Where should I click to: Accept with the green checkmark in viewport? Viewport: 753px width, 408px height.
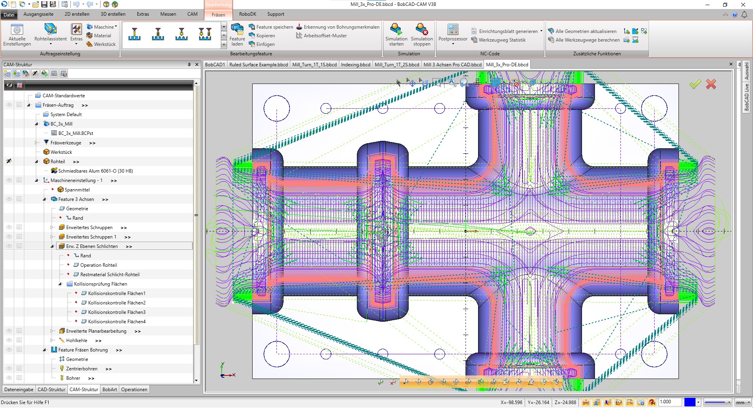(x=695, y=84)
